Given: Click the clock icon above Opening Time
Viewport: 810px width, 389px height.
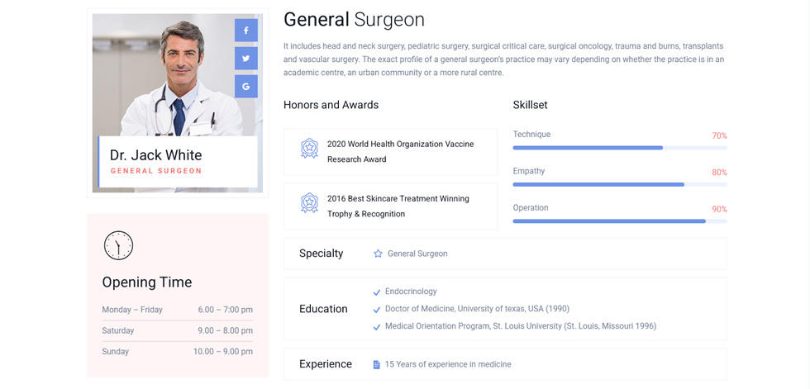Looking at the screenshot, I should [118, 245].
